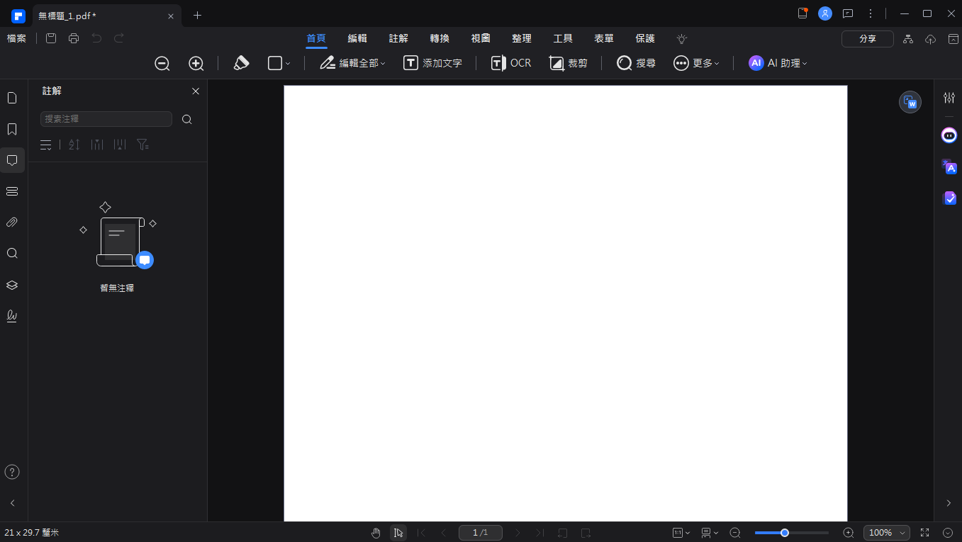Launch the AI assistant

[778, 63]
